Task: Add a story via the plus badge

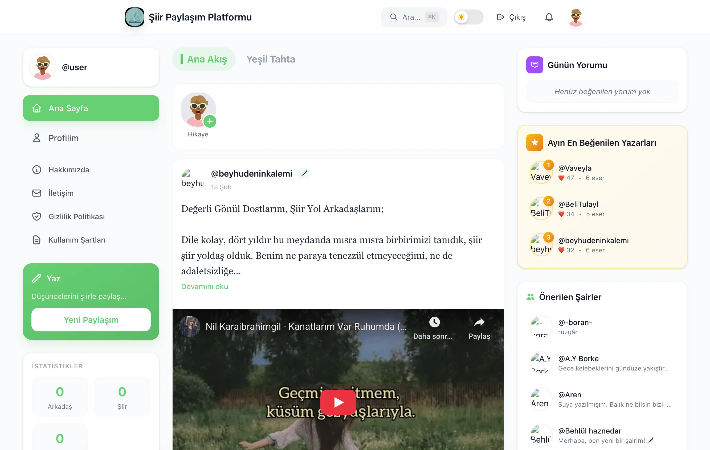Action: point(210,121)
